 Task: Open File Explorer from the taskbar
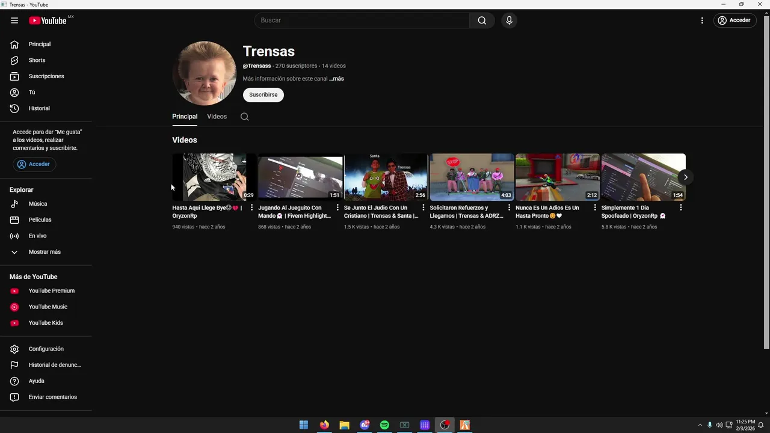coord(344,425)
